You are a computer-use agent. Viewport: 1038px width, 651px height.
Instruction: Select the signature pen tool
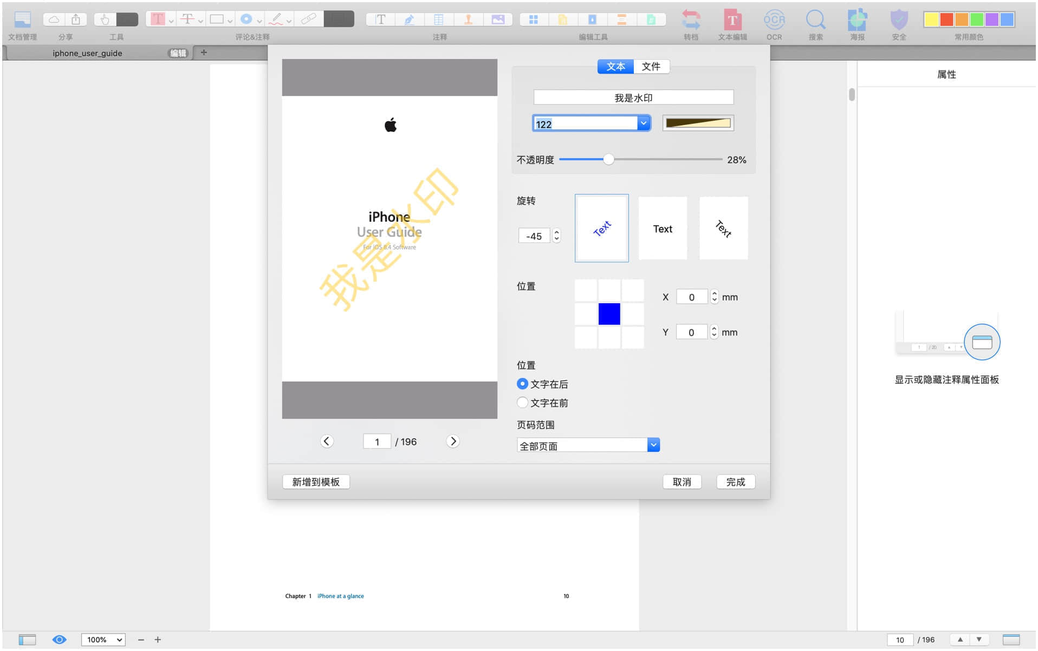(x=410, y=19)
